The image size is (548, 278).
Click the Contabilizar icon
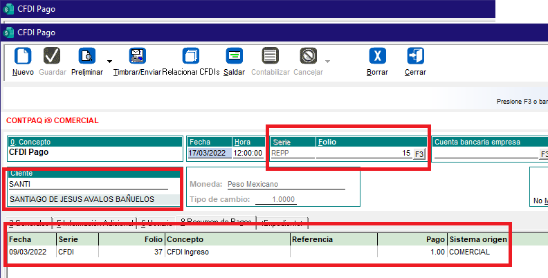click(271, 57)
